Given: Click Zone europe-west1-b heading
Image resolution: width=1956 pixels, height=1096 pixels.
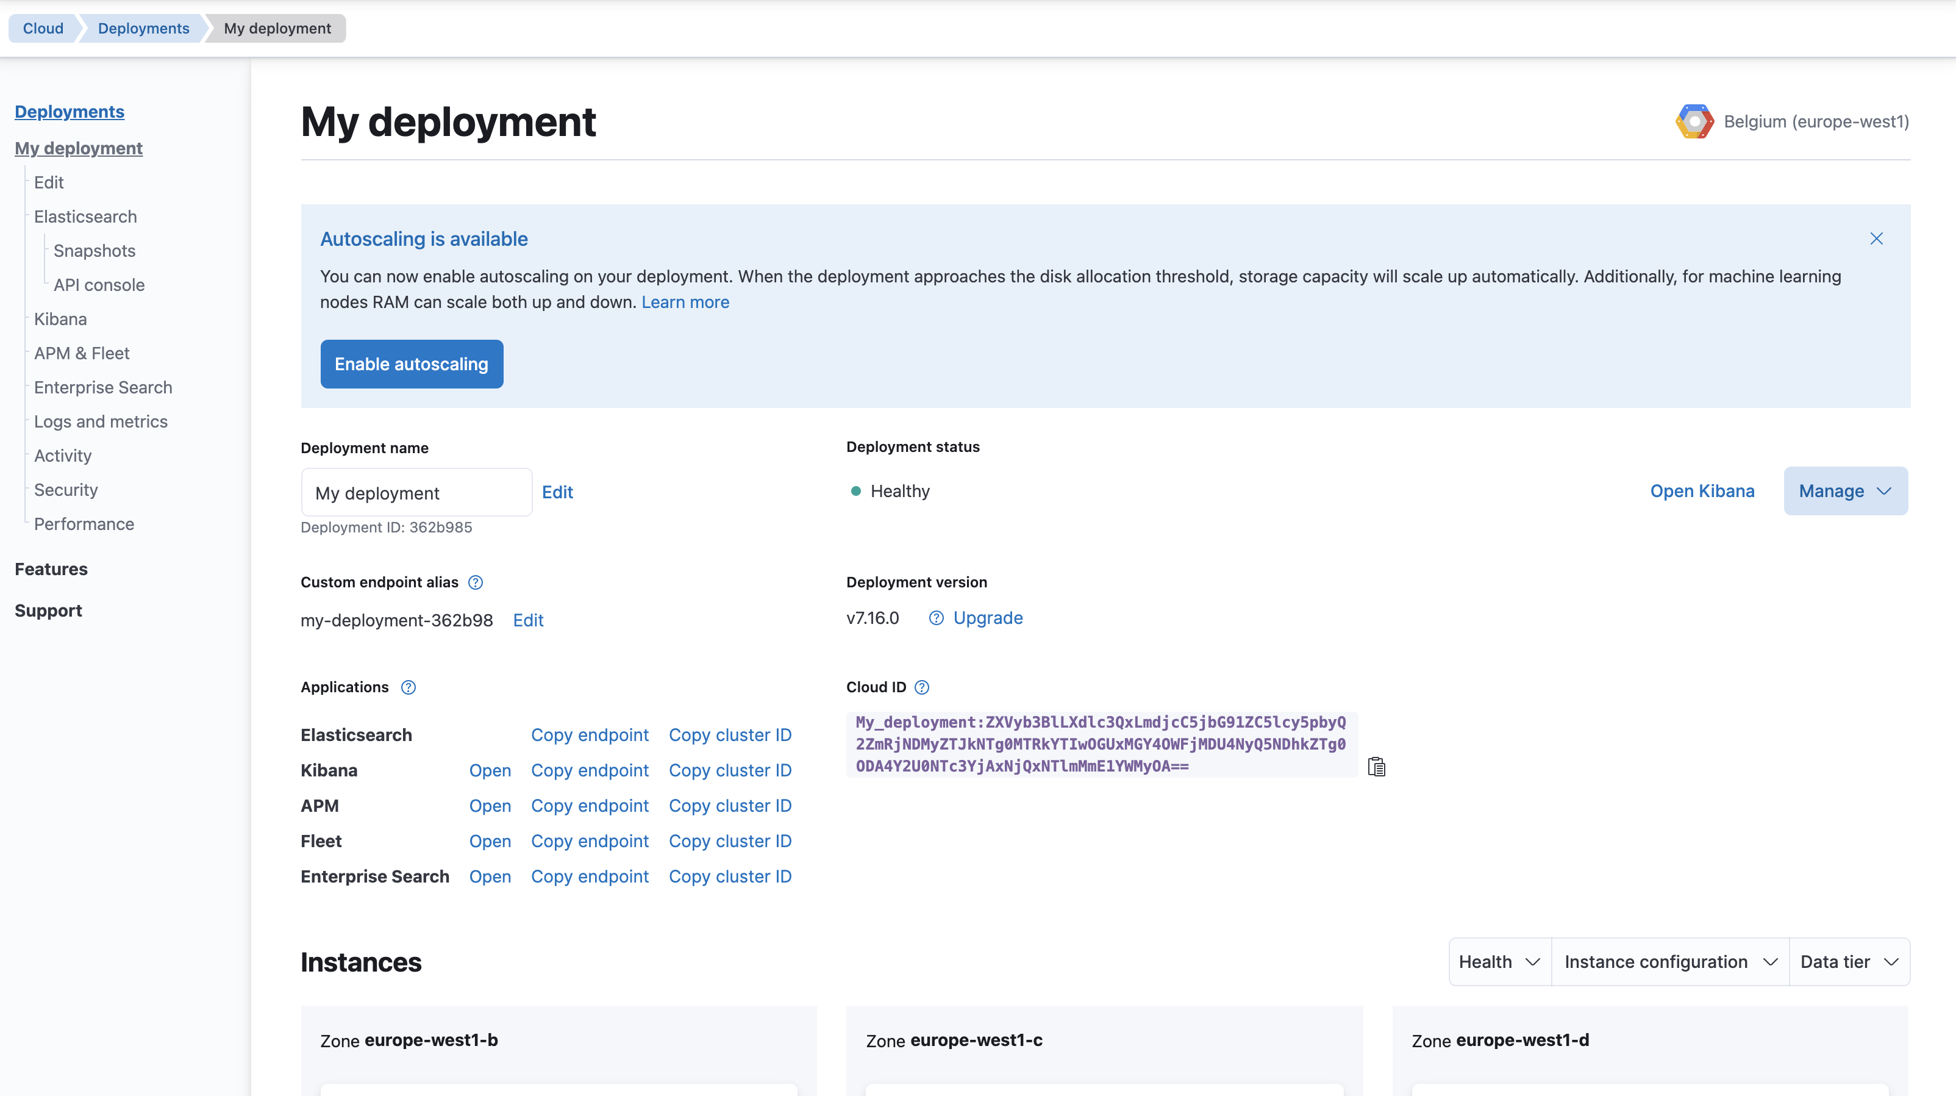Looking at the screenshot, I should click(409, 1040).
